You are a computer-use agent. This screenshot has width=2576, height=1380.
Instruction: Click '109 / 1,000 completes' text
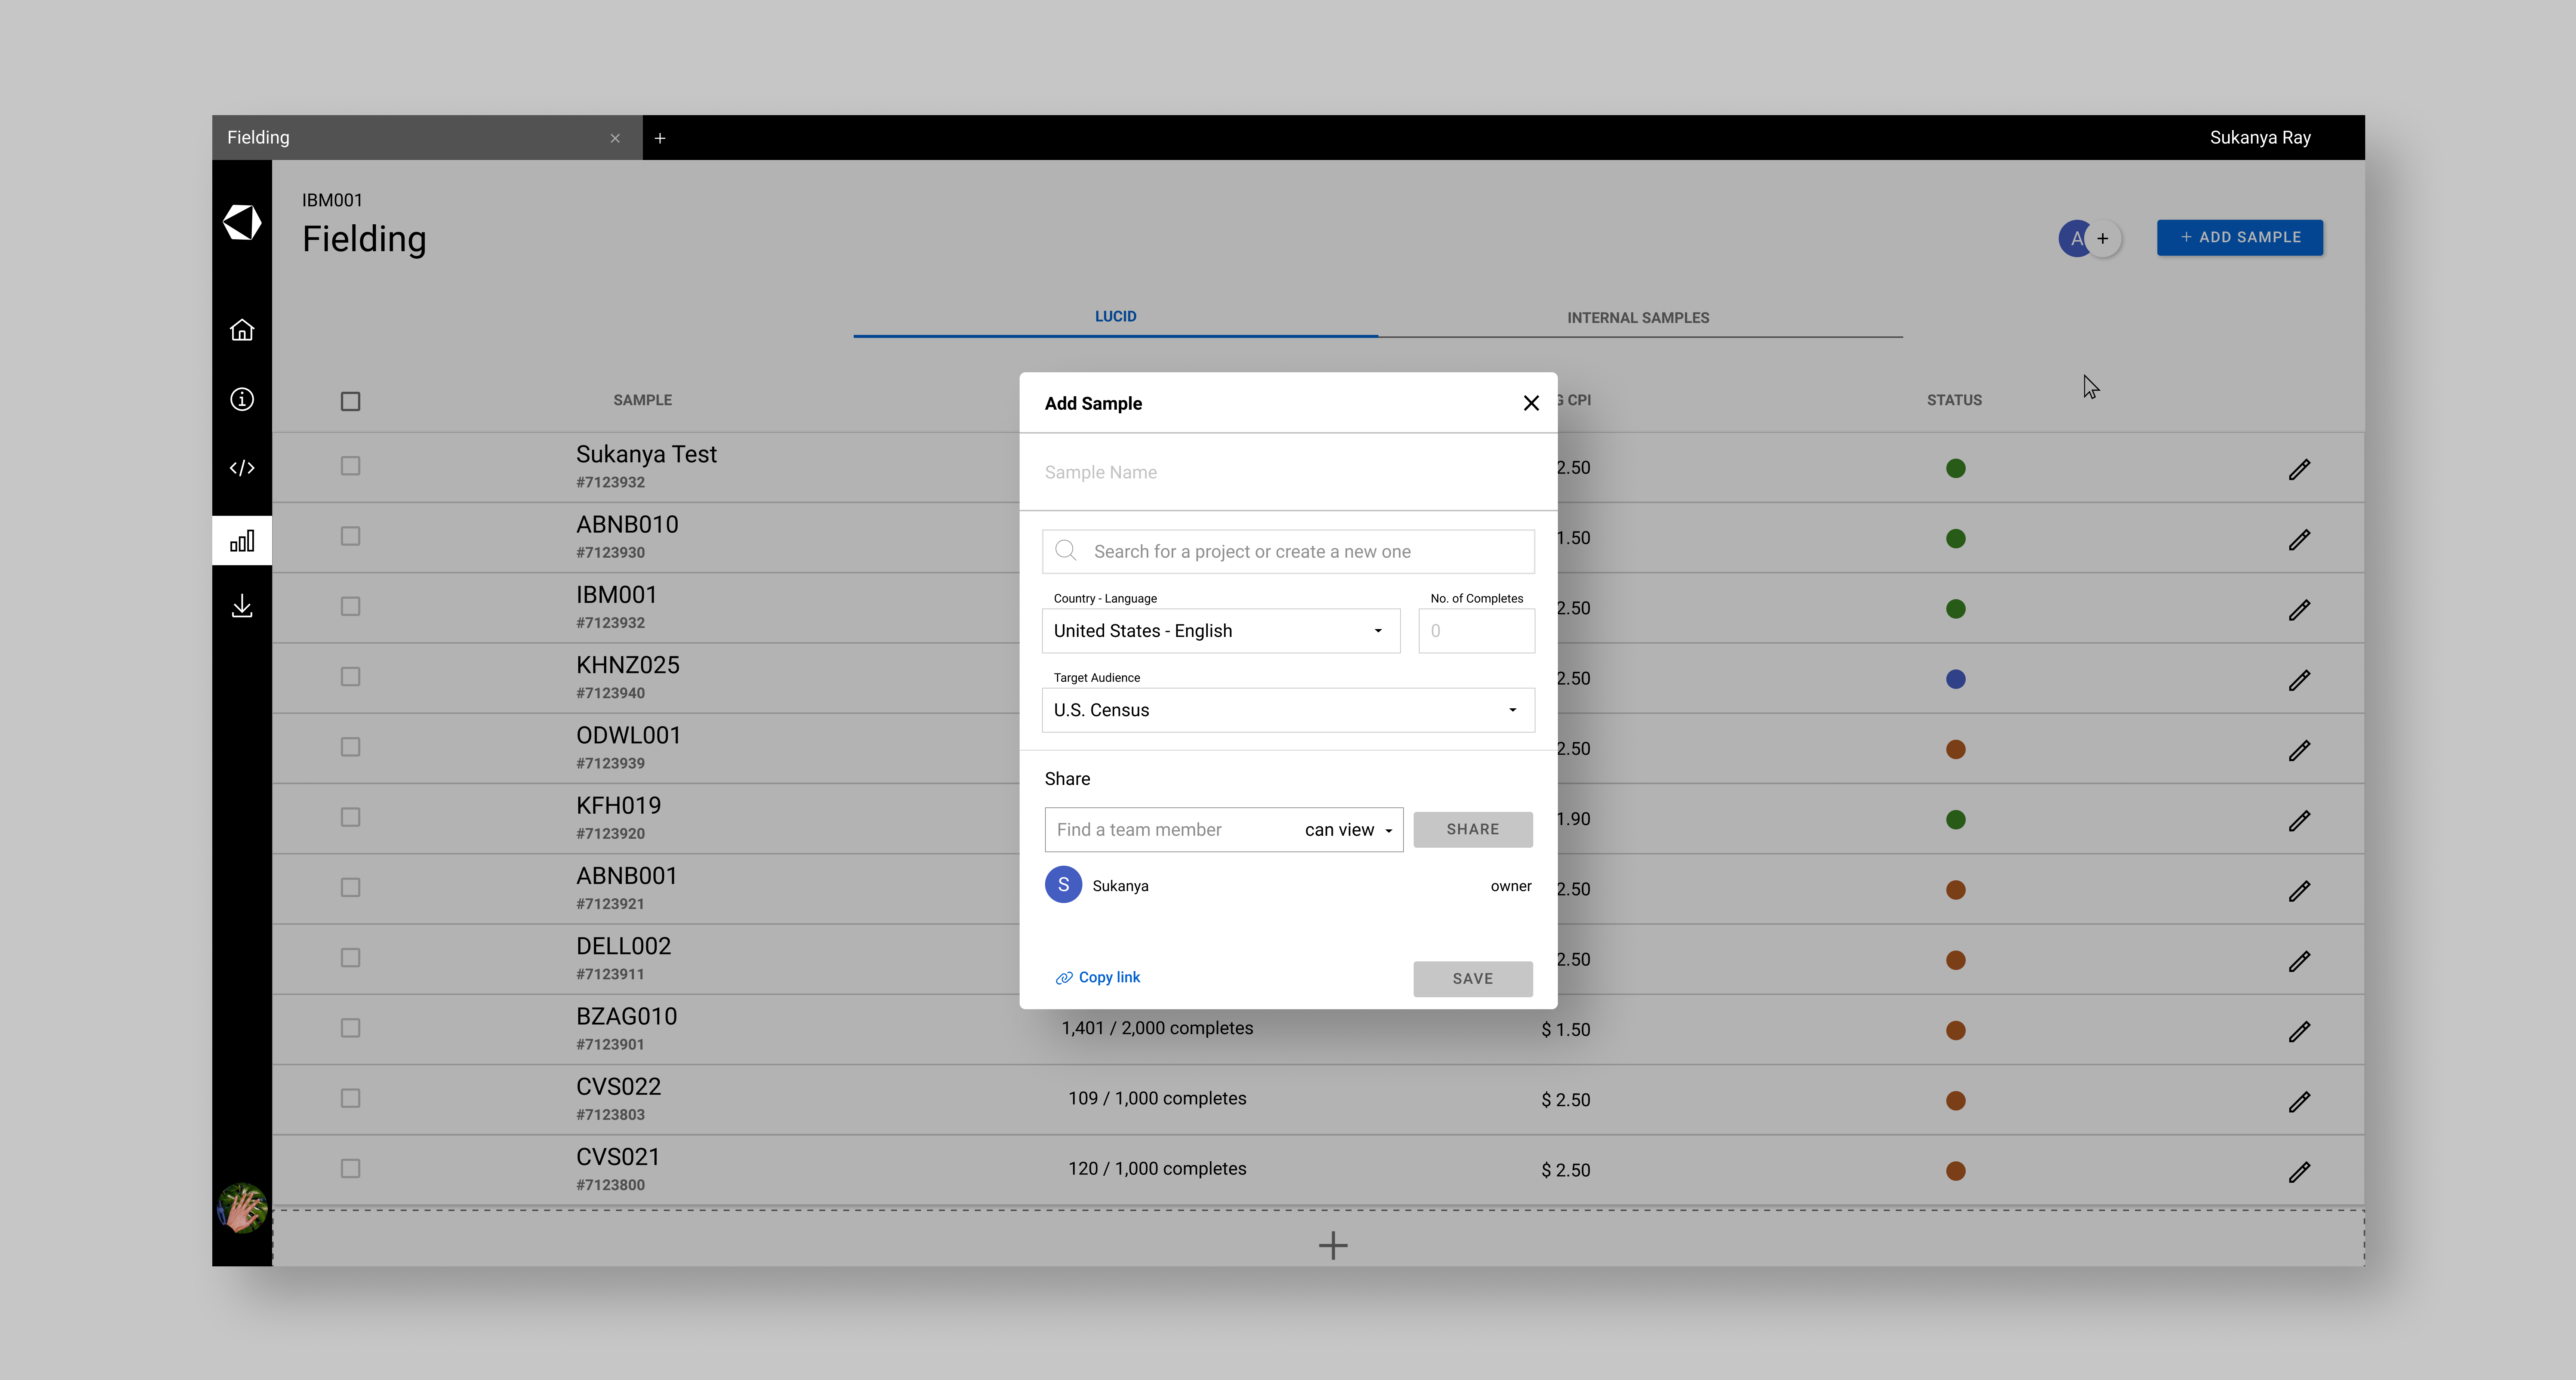point(1157,1098)
